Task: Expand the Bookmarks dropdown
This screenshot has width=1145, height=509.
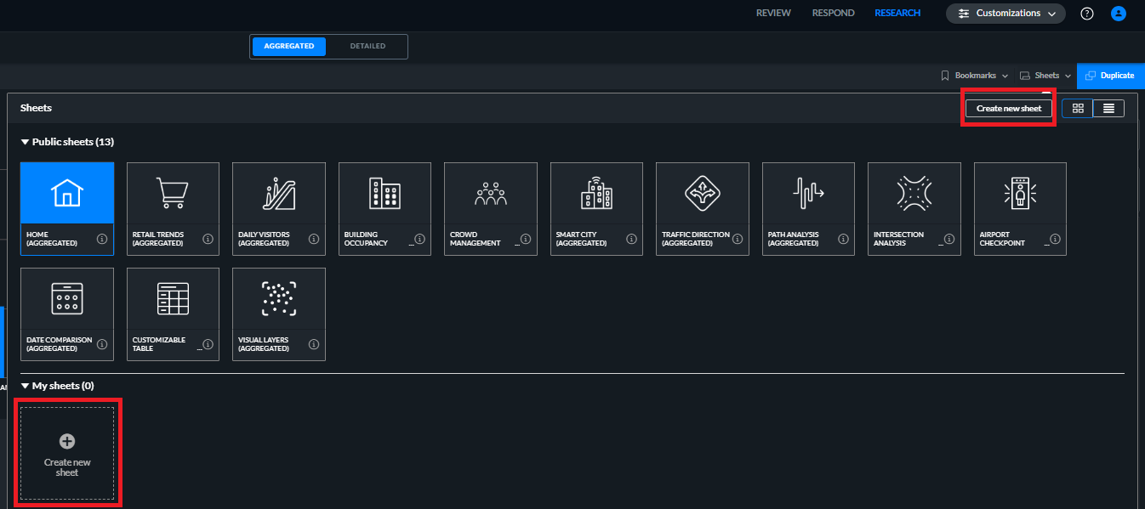Action: point(974,76)
